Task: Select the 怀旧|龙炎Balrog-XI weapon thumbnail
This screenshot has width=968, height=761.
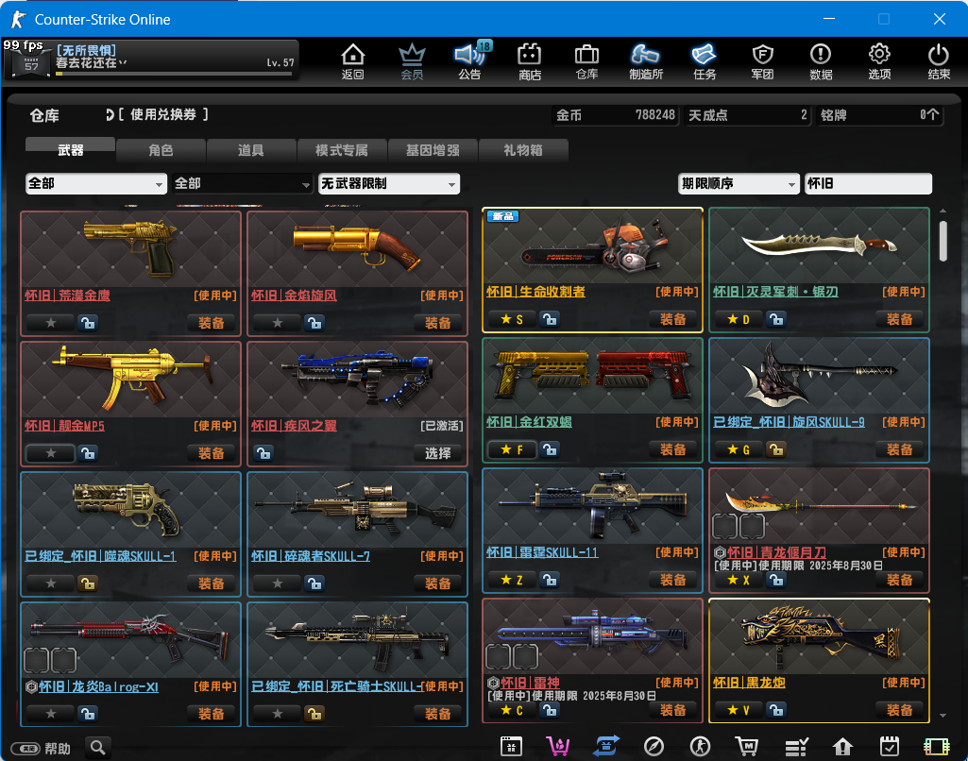Action: (130, 639)
